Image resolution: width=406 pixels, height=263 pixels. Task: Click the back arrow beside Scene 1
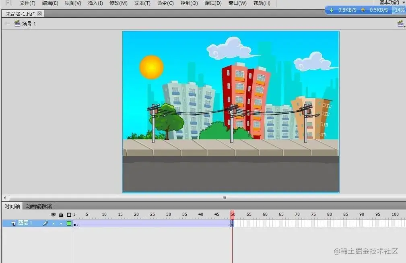(7, 24)
